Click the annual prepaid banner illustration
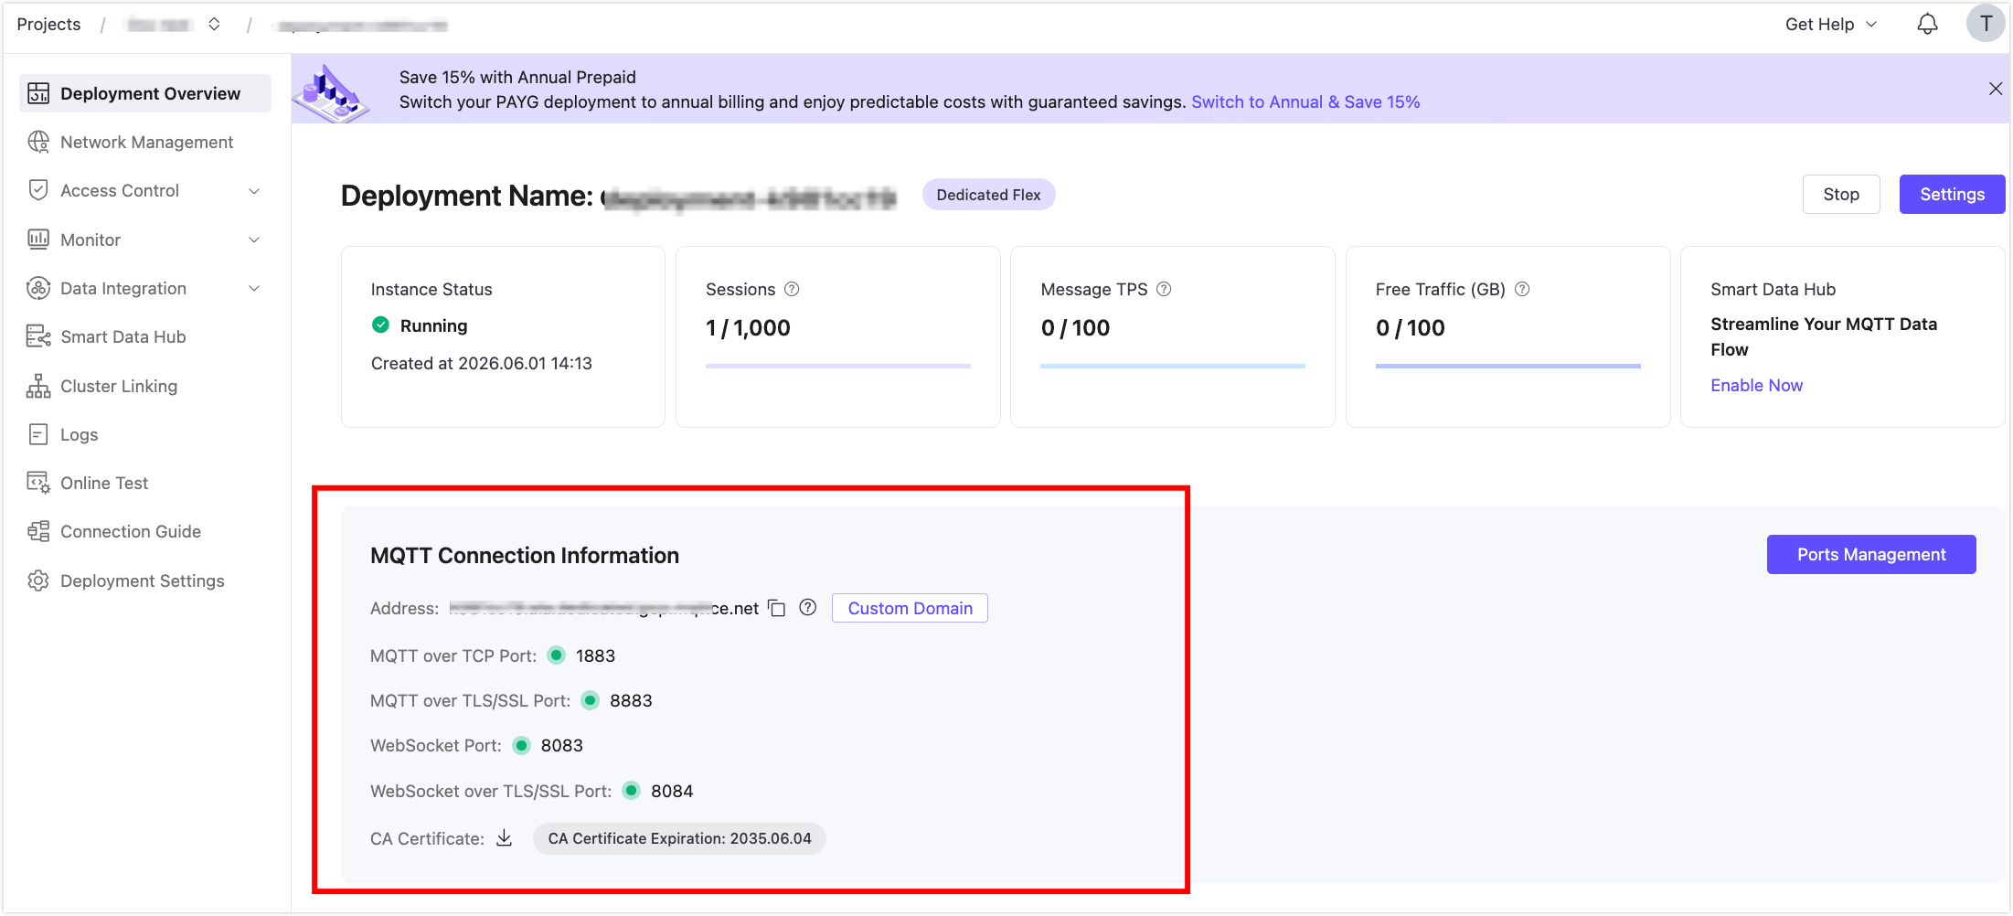 331,92
